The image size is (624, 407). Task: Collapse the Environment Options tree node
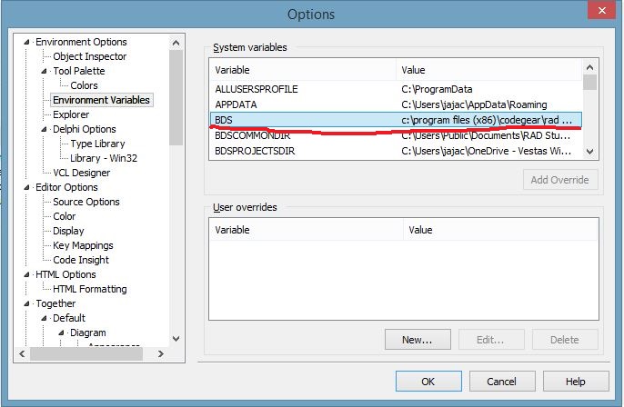click(30, 42)
